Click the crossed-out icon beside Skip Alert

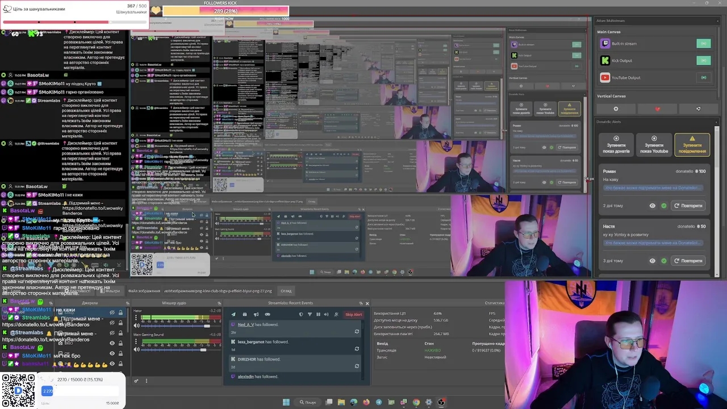coord(336,314)
